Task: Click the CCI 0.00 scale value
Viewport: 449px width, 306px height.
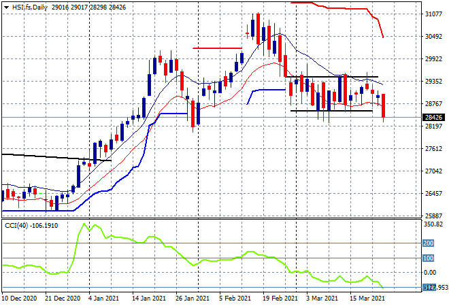Action: pos(431,272)
